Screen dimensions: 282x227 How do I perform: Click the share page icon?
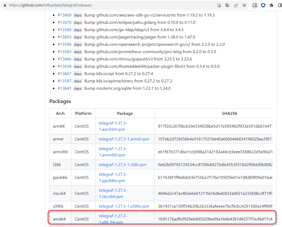pyautogui.click(x=236, y=5)
